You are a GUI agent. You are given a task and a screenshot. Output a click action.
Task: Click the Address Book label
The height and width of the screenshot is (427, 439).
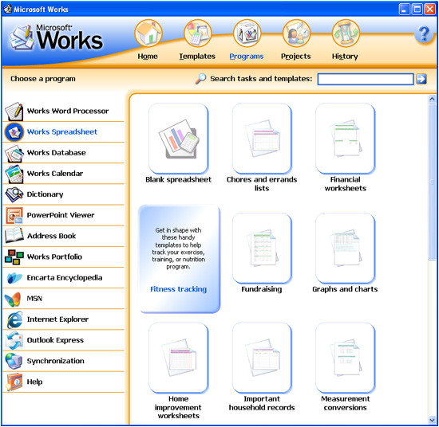tap(51, 236)
